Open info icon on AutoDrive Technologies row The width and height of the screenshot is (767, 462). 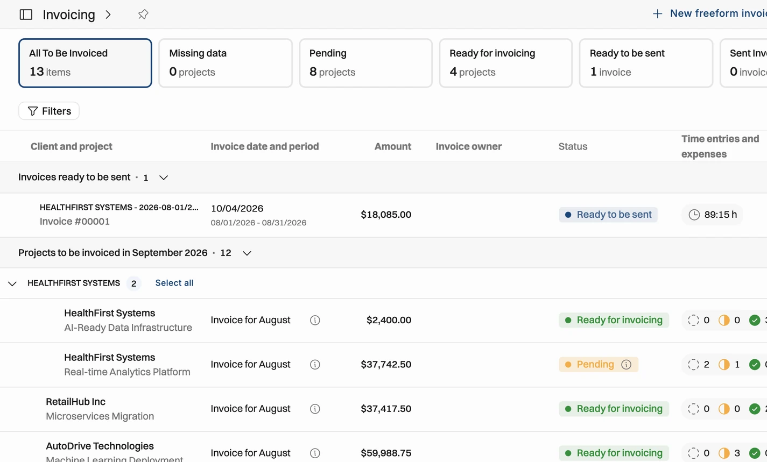point(315,453)
